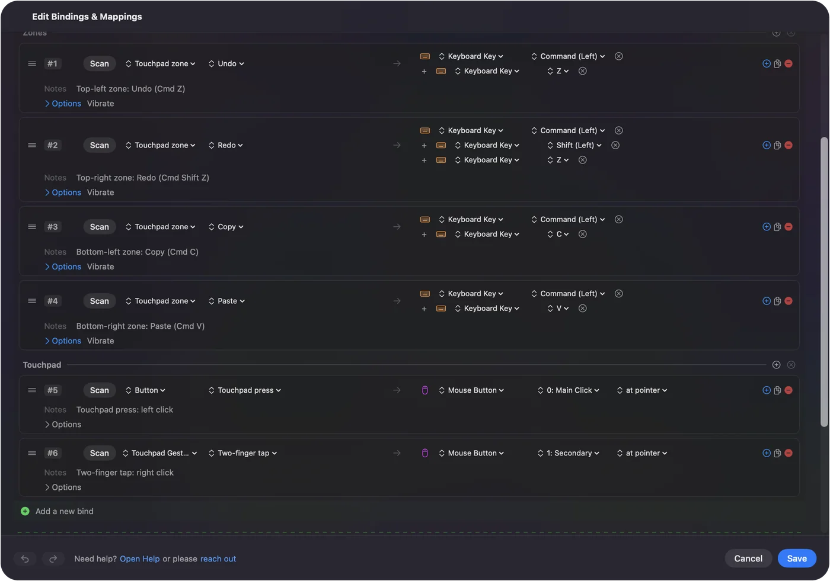Remove bind #4 with red minus icon
This screenshot has height=581, width=830.
point(788,301)
